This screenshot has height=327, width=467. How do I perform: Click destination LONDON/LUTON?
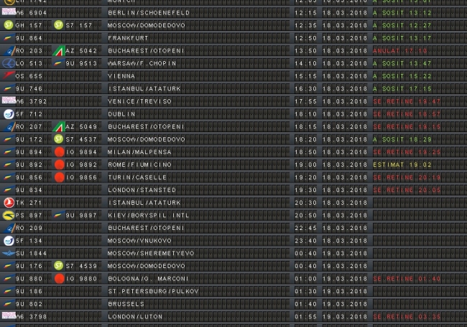pos(135,316)
